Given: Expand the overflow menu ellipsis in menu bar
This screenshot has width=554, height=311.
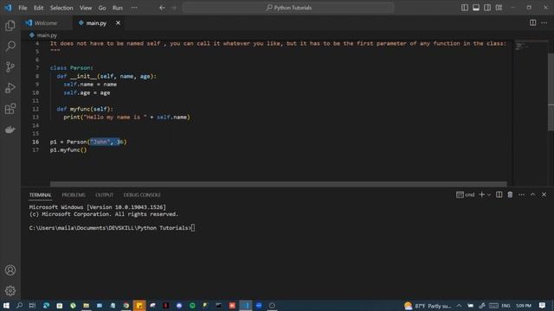Looking at the screenshot, I should 134,8.
